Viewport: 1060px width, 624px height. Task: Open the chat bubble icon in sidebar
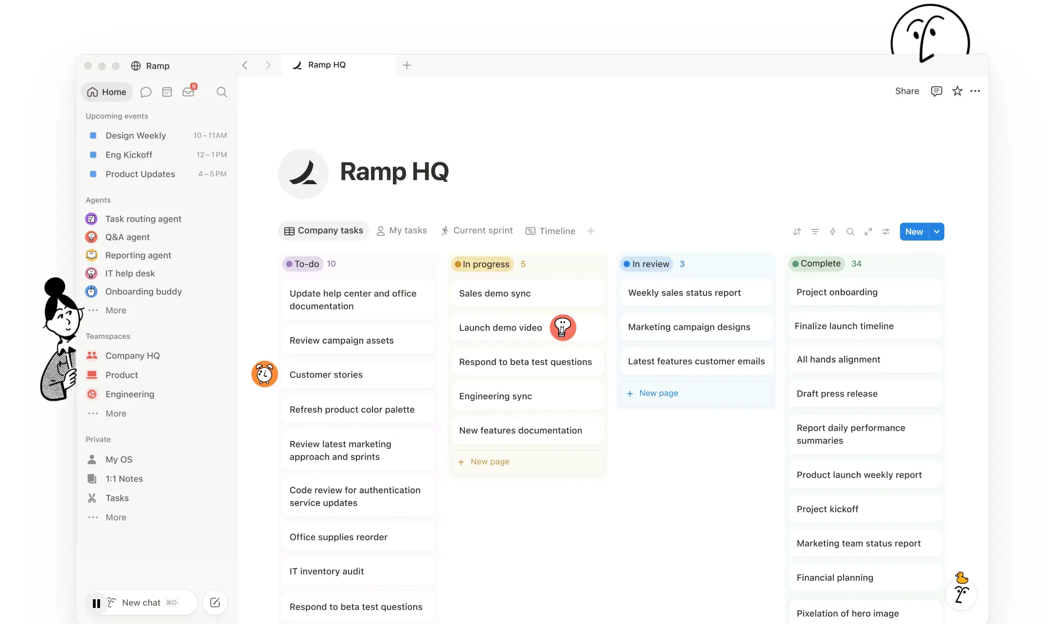[146, 92]
